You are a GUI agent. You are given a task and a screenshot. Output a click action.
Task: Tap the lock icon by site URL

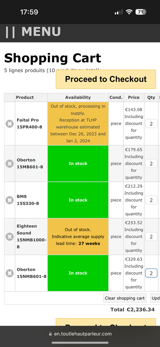[50, 334]
